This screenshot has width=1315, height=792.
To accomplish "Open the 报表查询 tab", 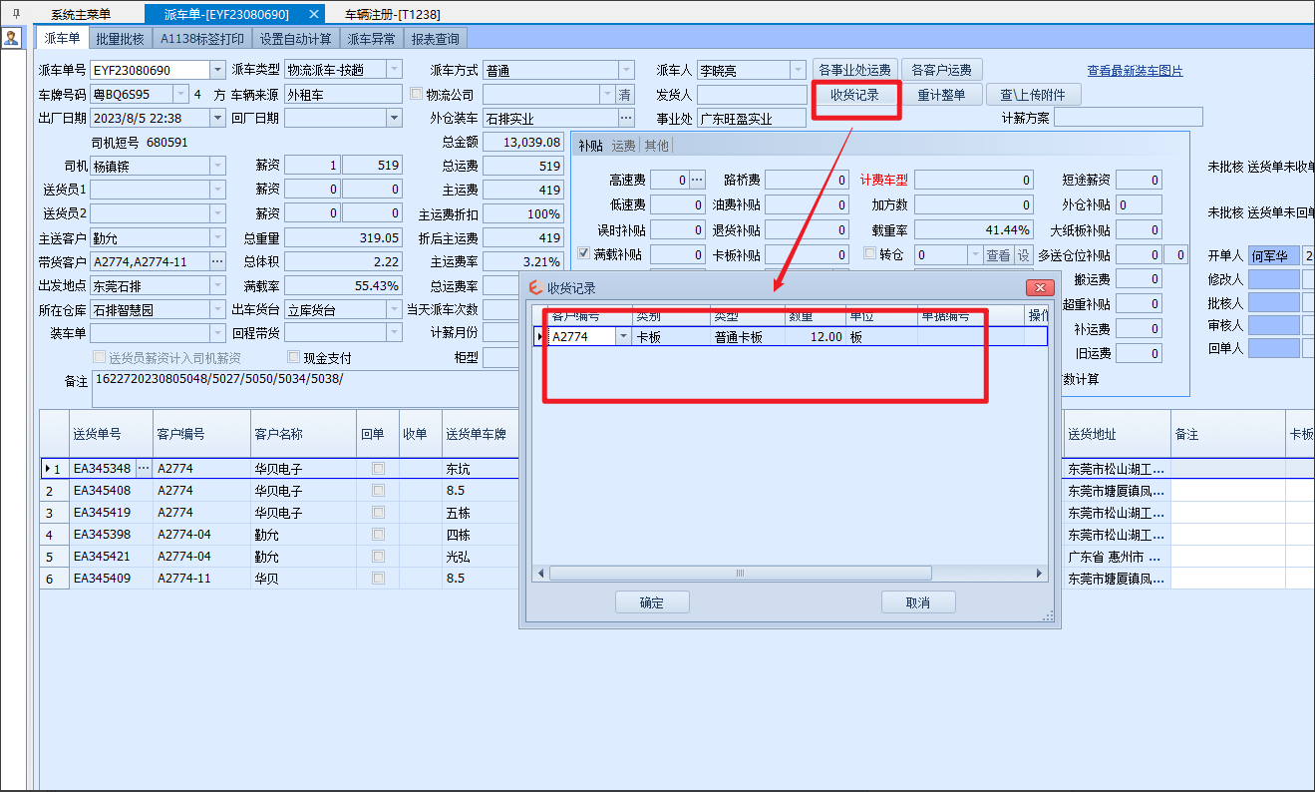I will tap(436, 39).
